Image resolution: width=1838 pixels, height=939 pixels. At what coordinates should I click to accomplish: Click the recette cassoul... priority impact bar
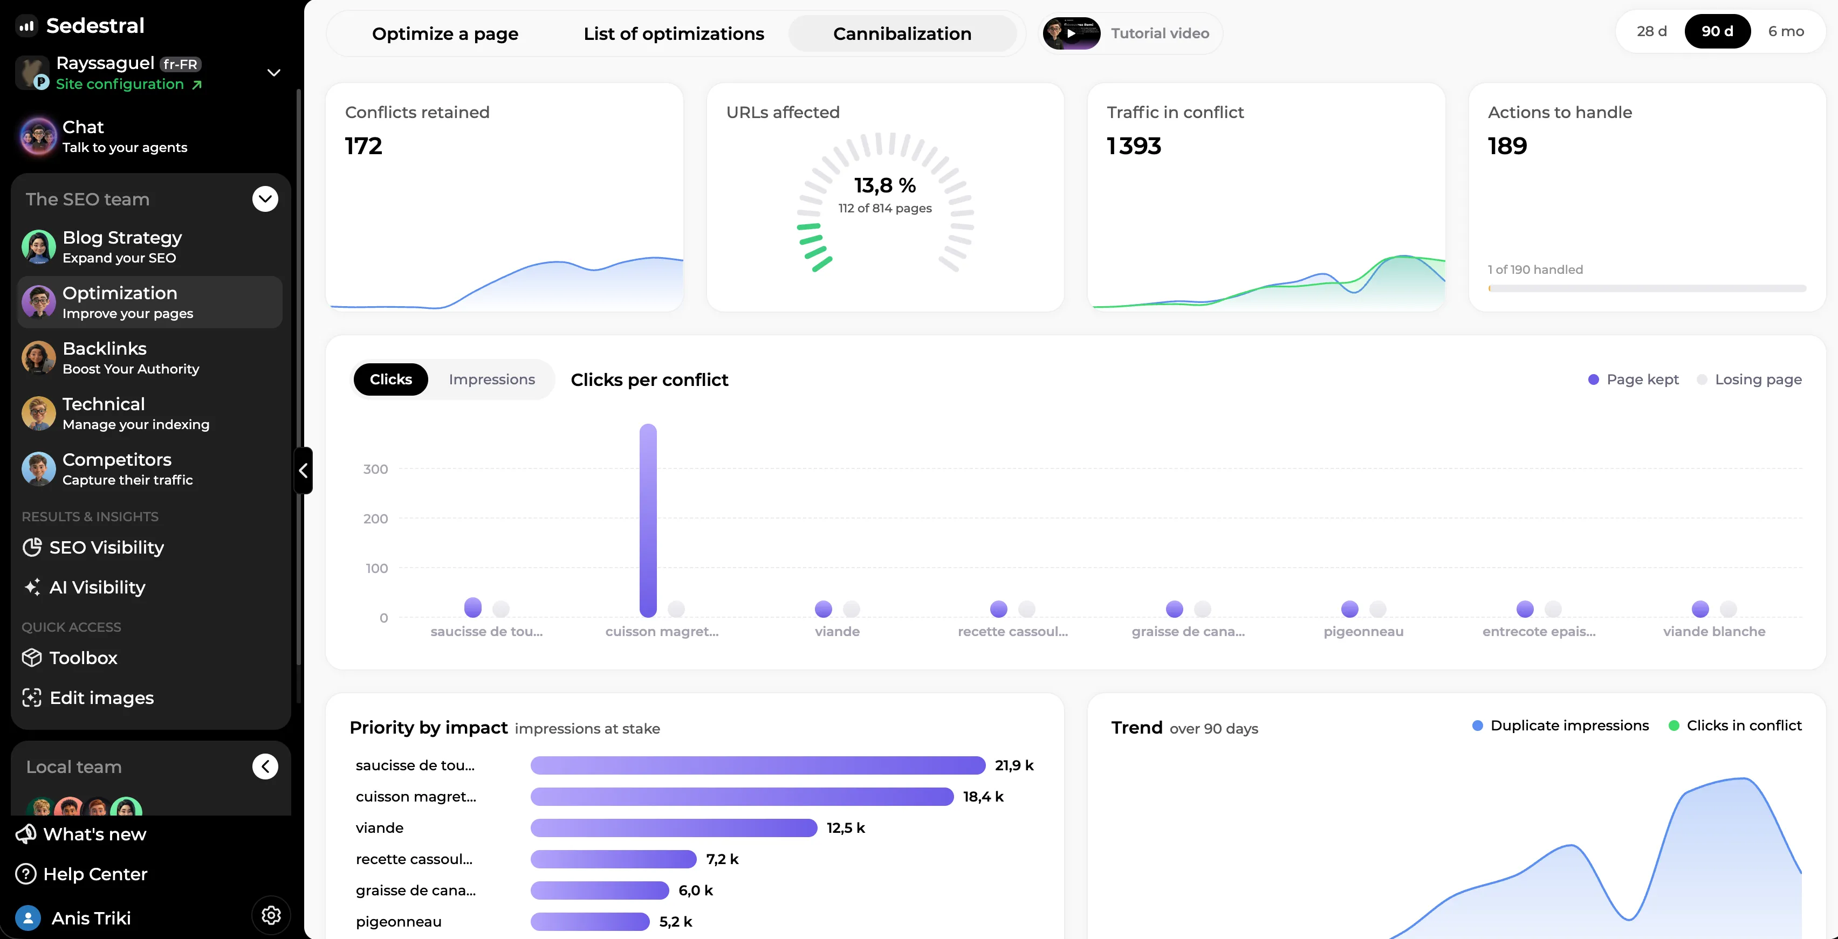pos(614,859)
